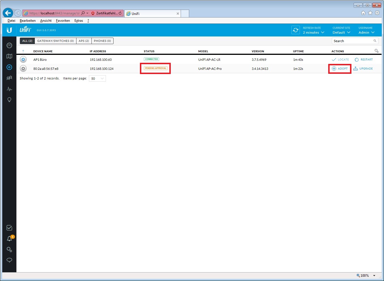Open the address bar search dropdown arrow
384x281 pixels.
point(87,13)
